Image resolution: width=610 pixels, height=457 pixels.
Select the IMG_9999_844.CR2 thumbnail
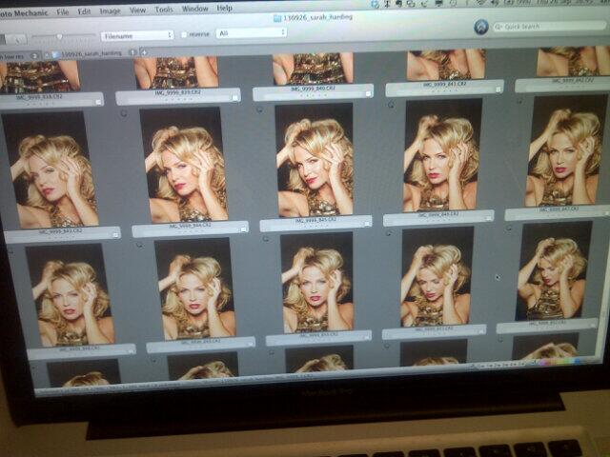(x=184, y=165)
